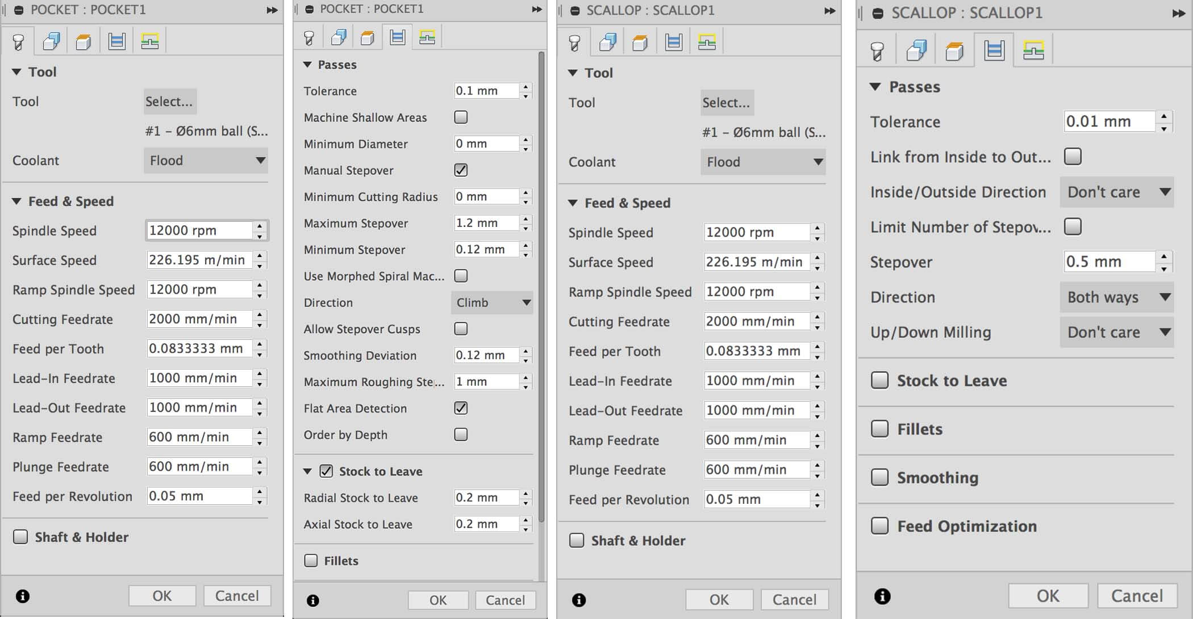Open Direction dropdown showing Both ways
Image resolution: width=1193 pixels, height=619 pixels.
[x=1117, y=297]
